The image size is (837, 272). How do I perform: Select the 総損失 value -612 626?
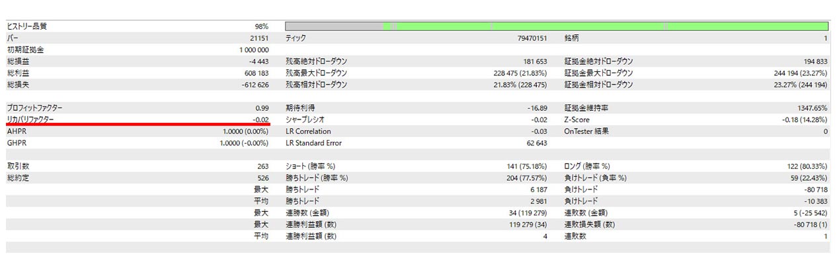pyautogui.click(x=254, y=85)
